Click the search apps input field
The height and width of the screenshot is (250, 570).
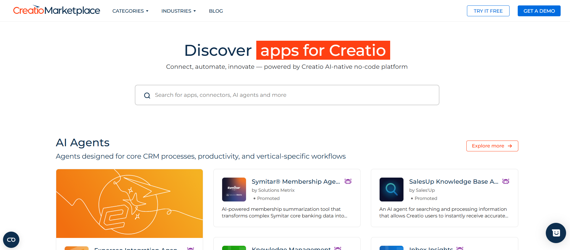click(x=287, y=95)
